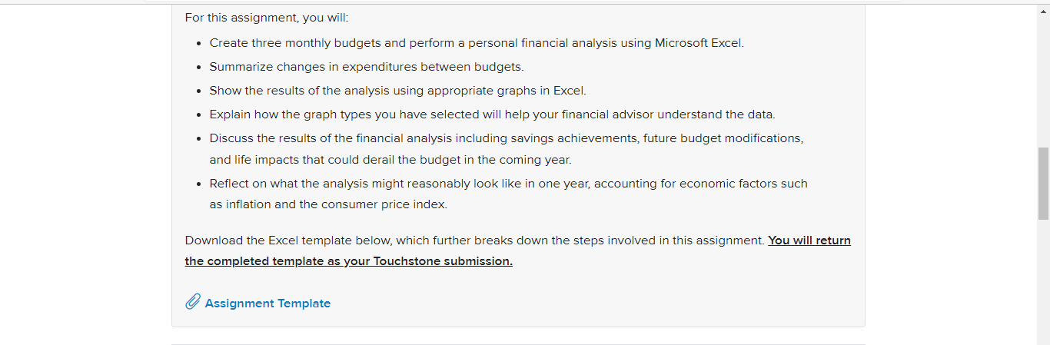The image size is (1050, 345).
Task: Open the Assignment Template link
Action: (267, 304)
